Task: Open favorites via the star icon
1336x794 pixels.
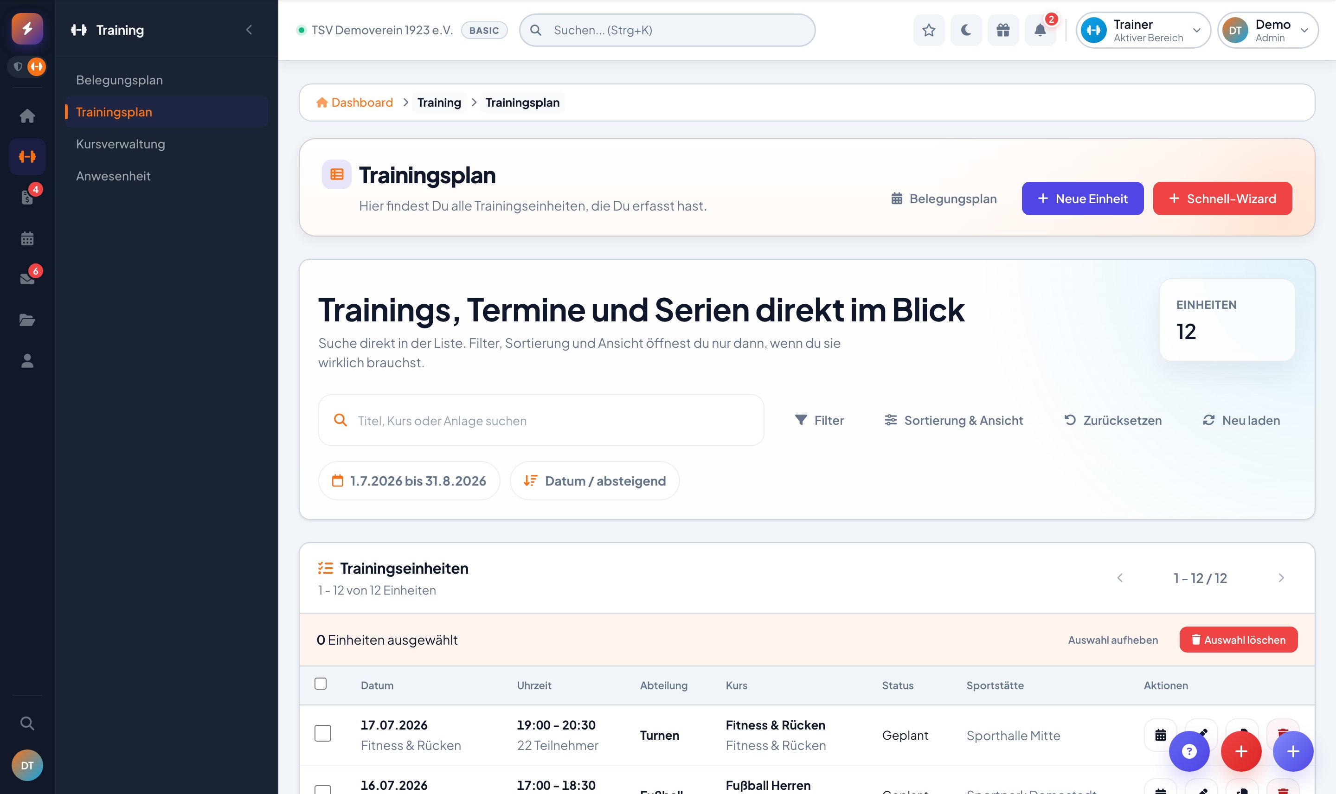Action: (x=928, y=30)
